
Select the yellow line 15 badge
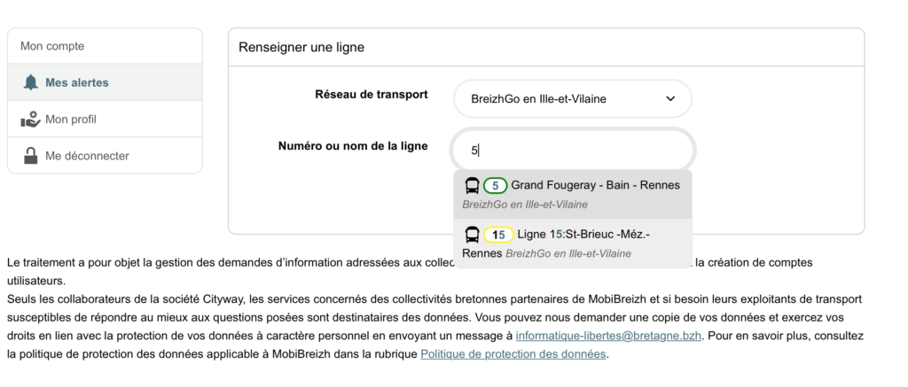(498, 235)
